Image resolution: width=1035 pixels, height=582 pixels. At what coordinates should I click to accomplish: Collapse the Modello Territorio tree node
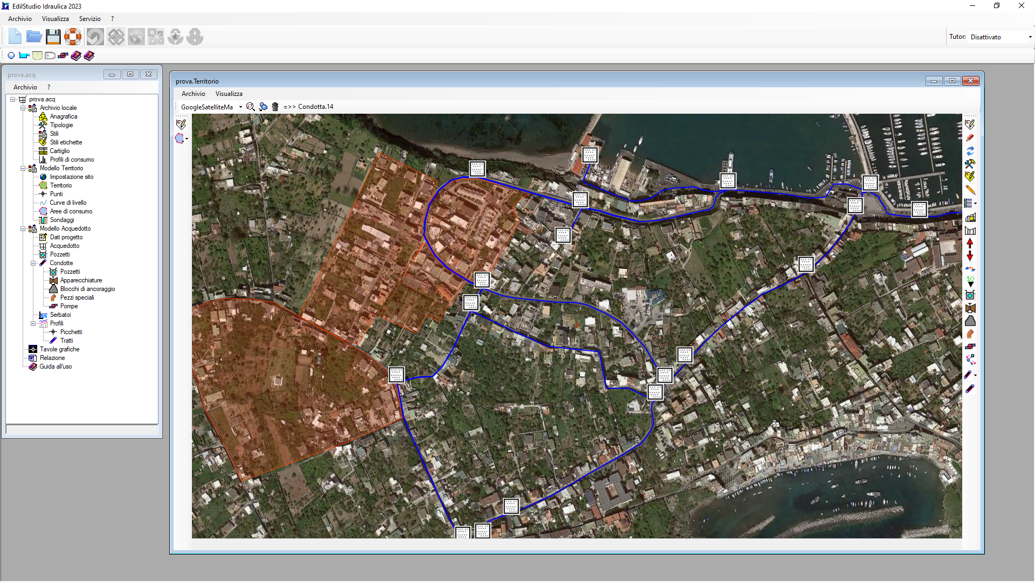point(23,168)
